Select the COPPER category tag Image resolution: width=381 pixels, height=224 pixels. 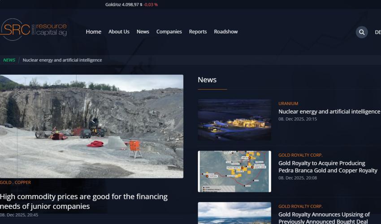click(22, 182)
